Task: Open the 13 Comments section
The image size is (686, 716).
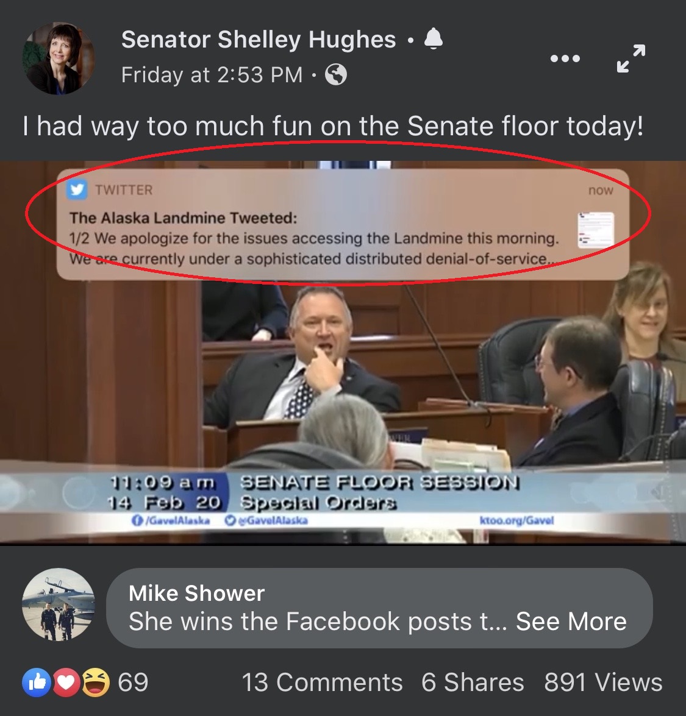Action: 322,682
